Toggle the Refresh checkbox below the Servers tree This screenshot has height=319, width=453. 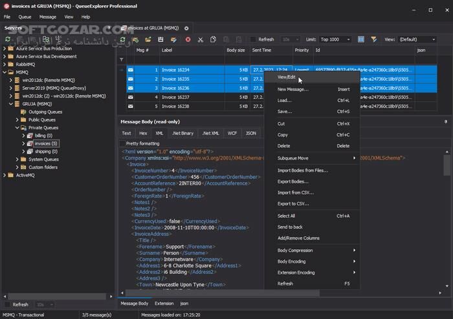click(7, 304)
